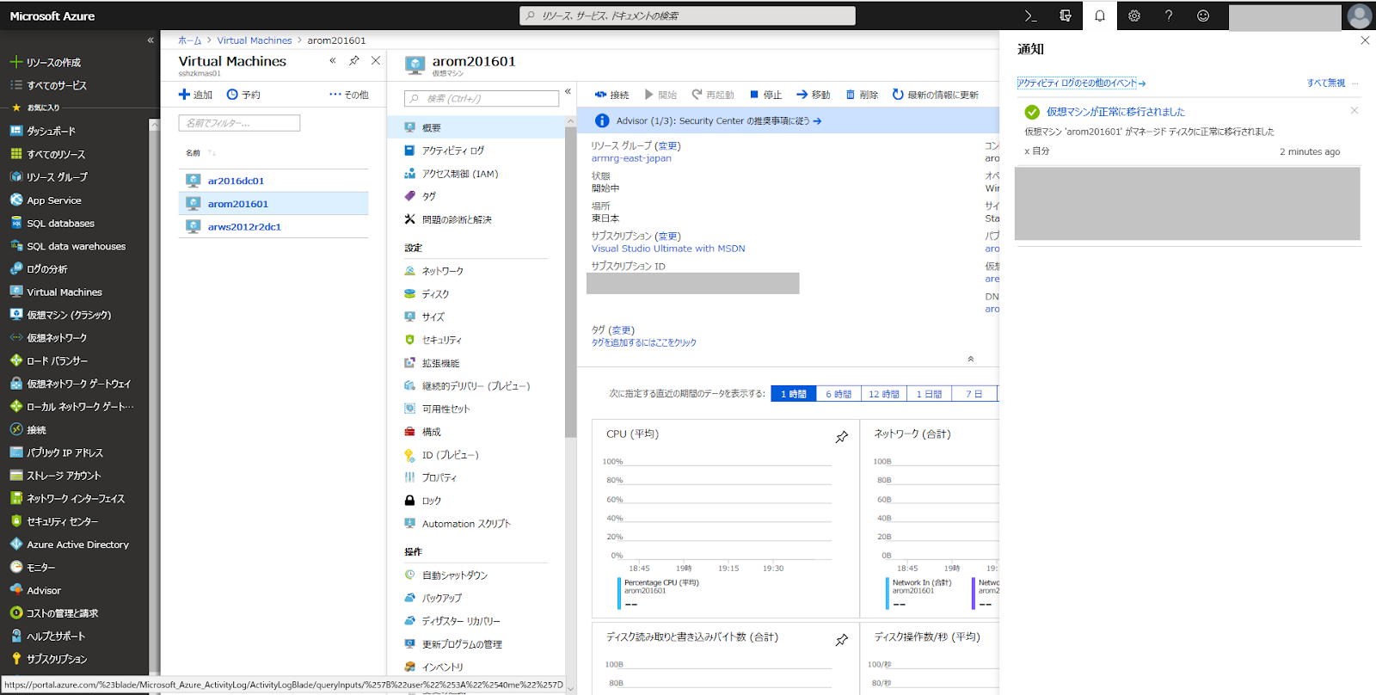Click Visual Studio Ultimate with MSDN link

[x=668, y=249]
